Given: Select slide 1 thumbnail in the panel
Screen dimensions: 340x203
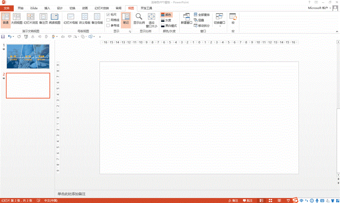Looking at the screenshot, I should 28,56.
